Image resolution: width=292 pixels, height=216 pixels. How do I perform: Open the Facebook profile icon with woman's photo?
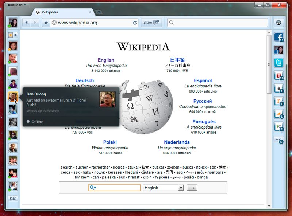coord(278,50)
